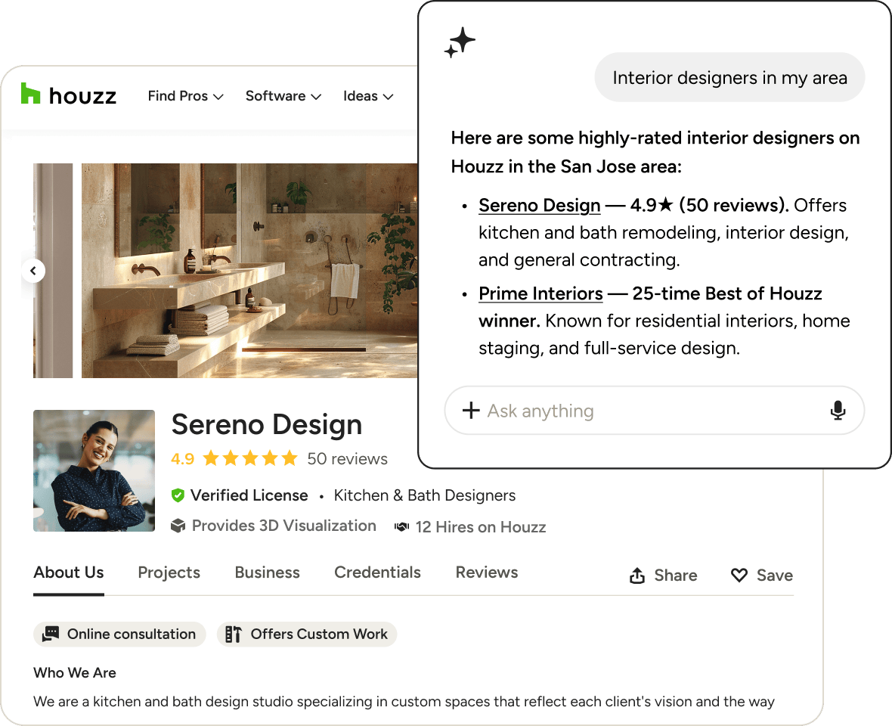Image resolution: width=892 pixels, height=726 pixels.
Task: Click the handshake icon by 12 Hires
Action: point(401,527)
